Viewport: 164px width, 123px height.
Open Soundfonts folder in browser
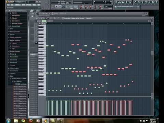point(14,71)
